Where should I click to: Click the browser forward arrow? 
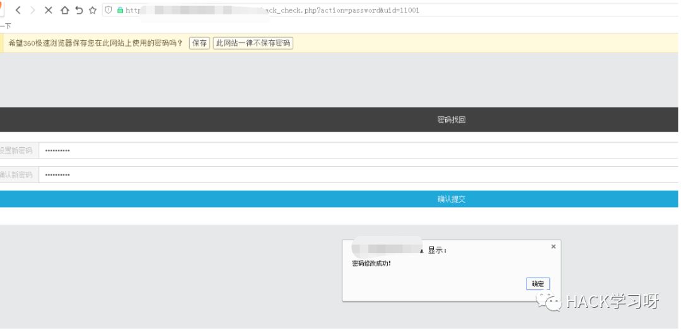point(33,11)
